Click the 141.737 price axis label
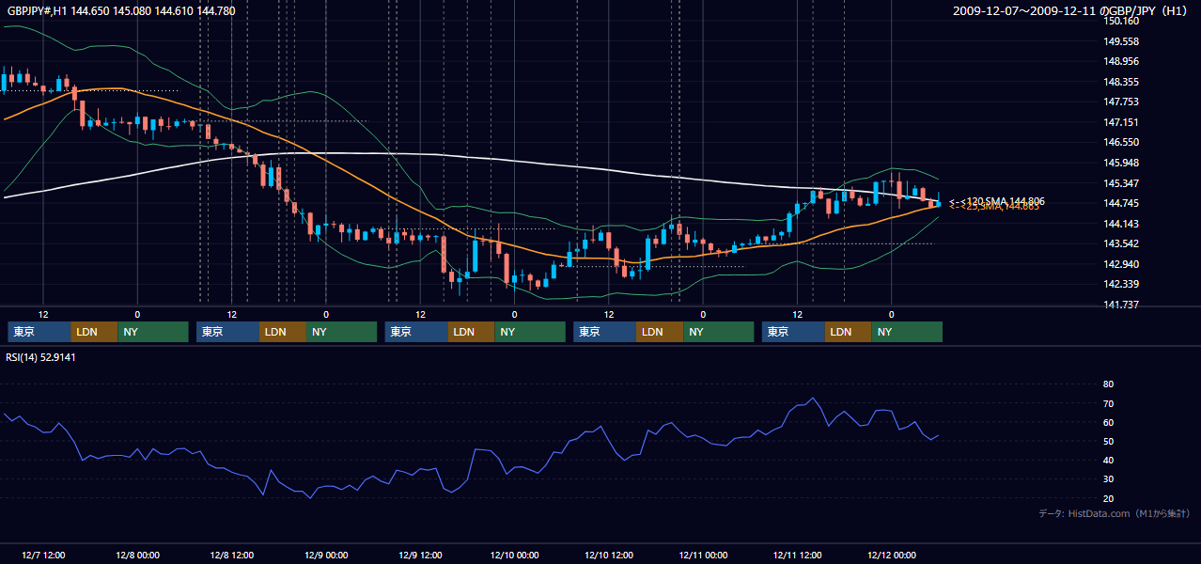1201x564 pixels. coord(1121,305)
